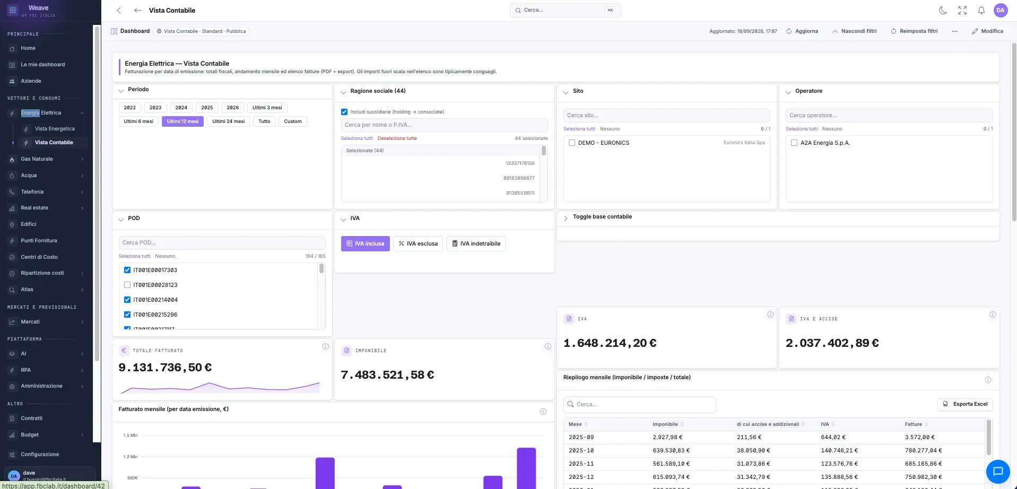This screenshot has width=1017, height=489.
Task: Click Modifica dashboard button
Action: [x=987, y=31]
